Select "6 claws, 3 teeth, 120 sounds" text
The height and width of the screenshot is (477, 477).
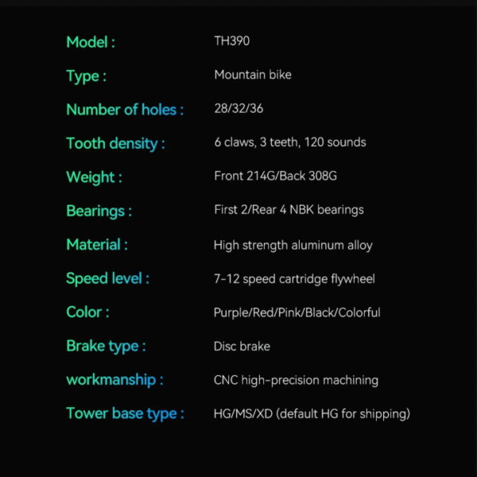[290, 142]
